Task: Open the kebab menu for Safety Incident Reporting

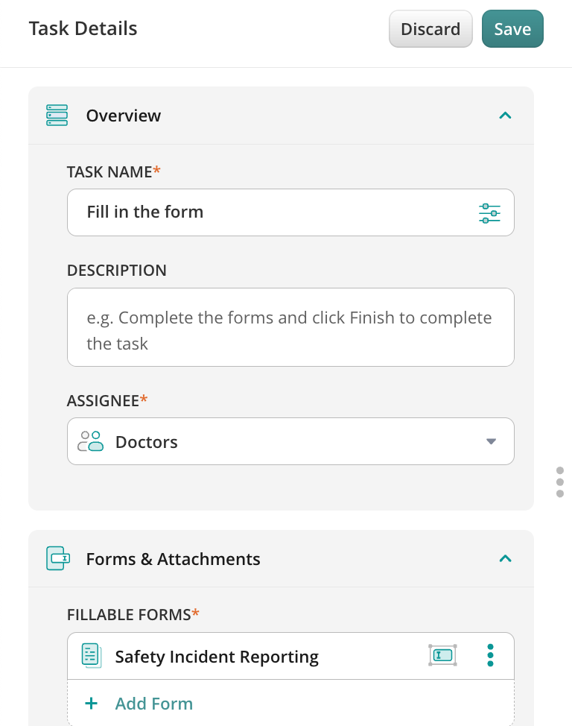Action: coord(490,655)
